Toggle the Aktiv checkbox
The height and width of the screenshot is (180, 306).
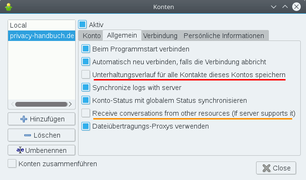82,24
